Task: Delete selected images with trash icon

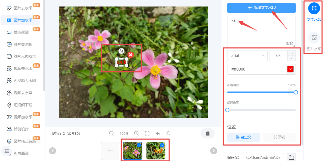Action: [x=208, y=133]
